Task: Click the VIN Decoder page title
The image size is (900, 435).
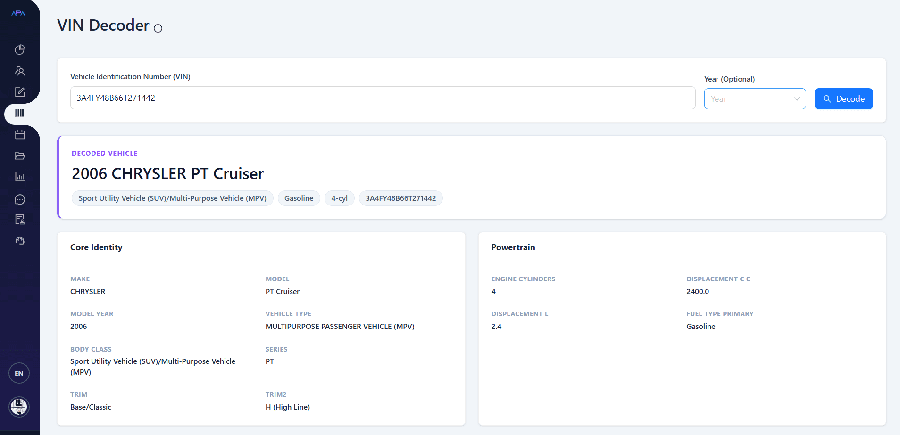Action: coord(103,25)
